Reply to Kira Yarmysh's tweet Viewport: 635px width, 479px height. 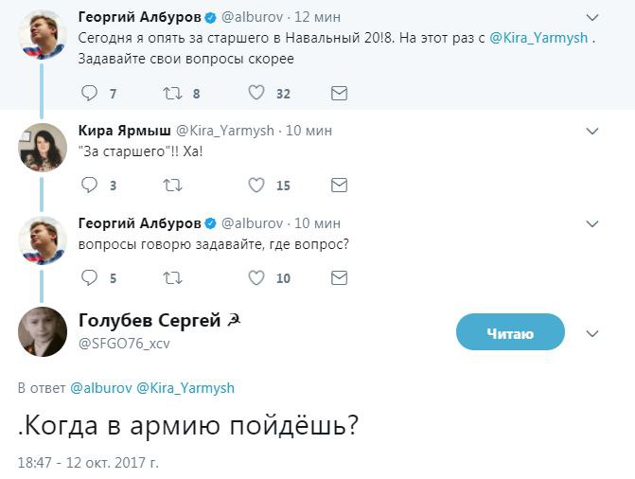pos(90,186)
